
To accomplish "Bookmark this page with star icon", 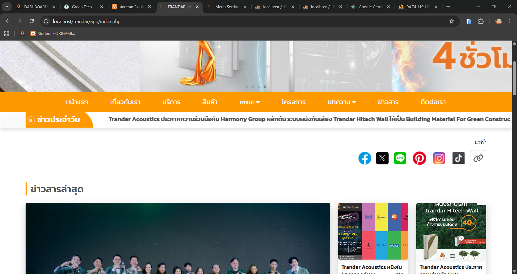I will [x=452, y=21].
